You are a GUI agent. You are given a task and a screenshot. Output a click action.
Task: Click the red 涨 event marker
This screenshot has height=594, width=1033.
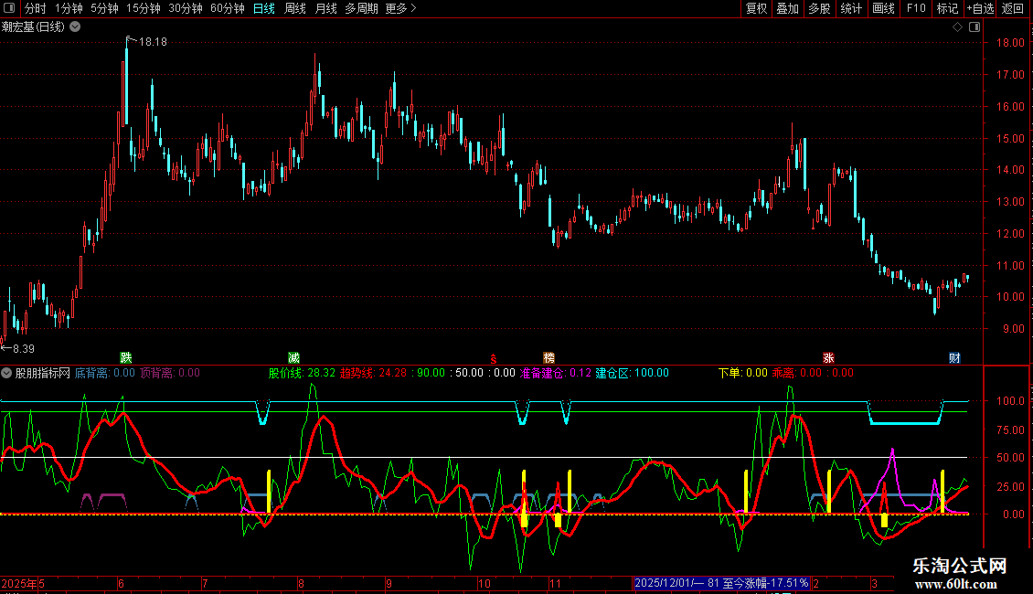click(x=828, y=357)
